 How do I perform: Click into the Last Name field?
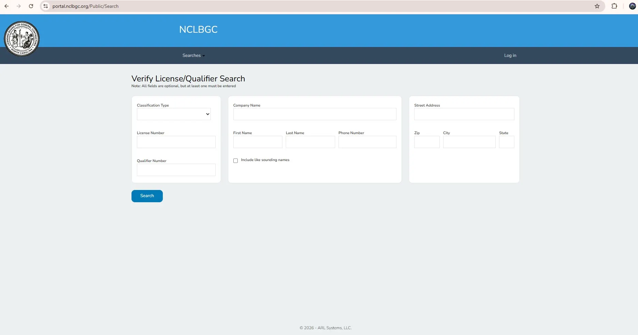point(310,142)
